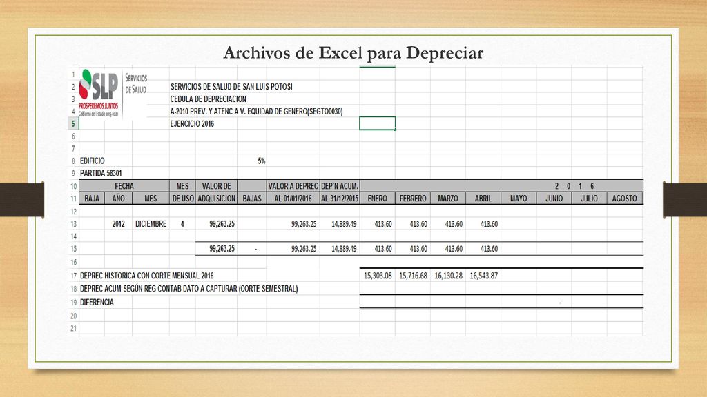
Task: Click the 'AÑO' column header
Action: coord(118,198)
